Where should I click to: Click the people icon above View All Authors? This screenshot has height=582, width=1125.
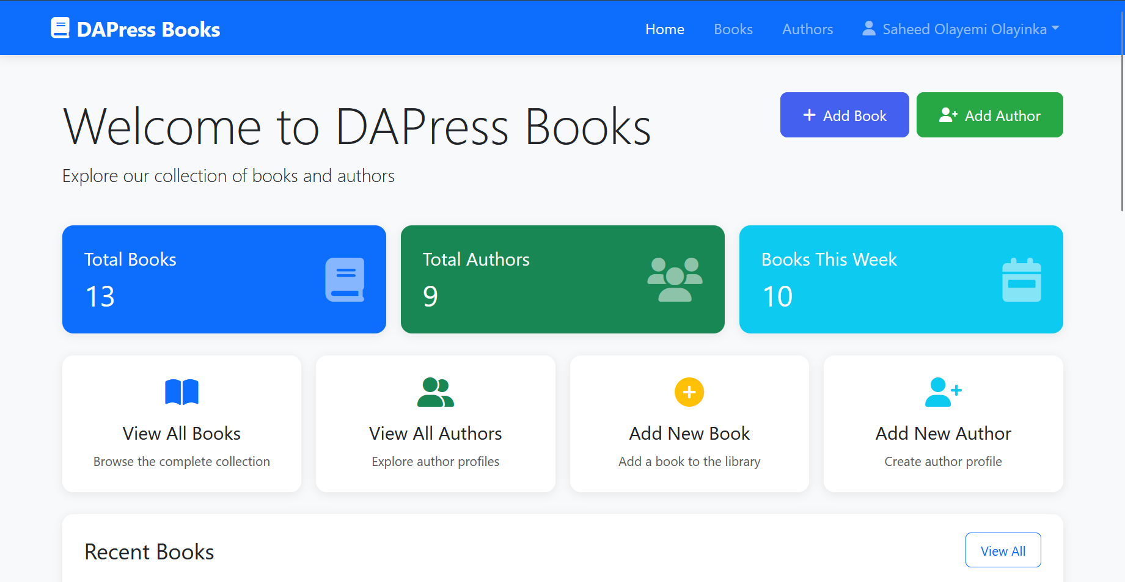pyautogui.click(x=435, y=391)
